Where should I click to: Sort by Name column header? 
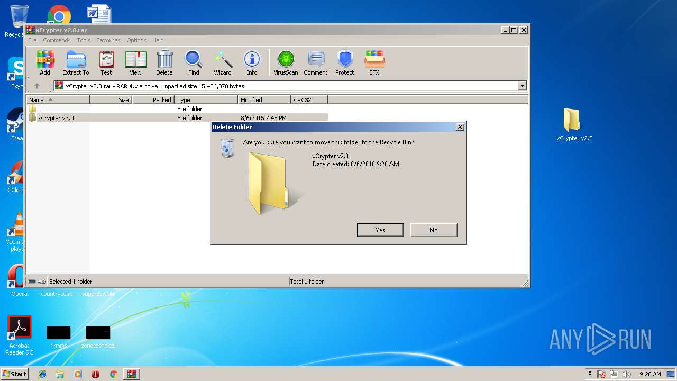(x=58, y=99)
